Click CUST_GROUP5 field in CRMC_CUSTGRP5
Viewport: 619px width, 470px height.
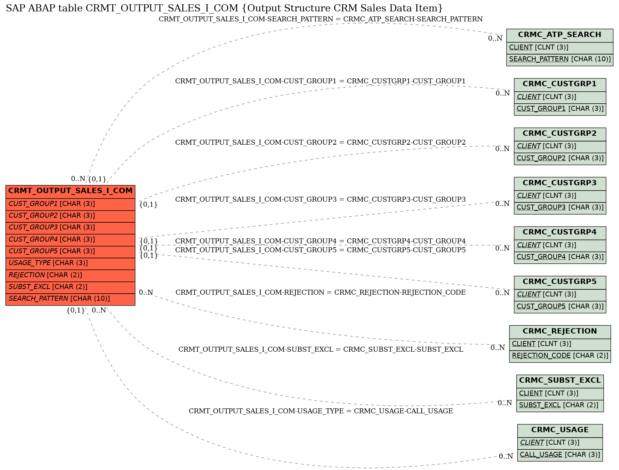point(560,307)
